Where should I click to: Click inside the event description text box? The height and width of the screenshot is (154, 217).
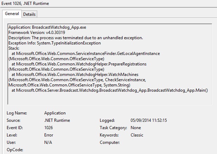[110, 64]
